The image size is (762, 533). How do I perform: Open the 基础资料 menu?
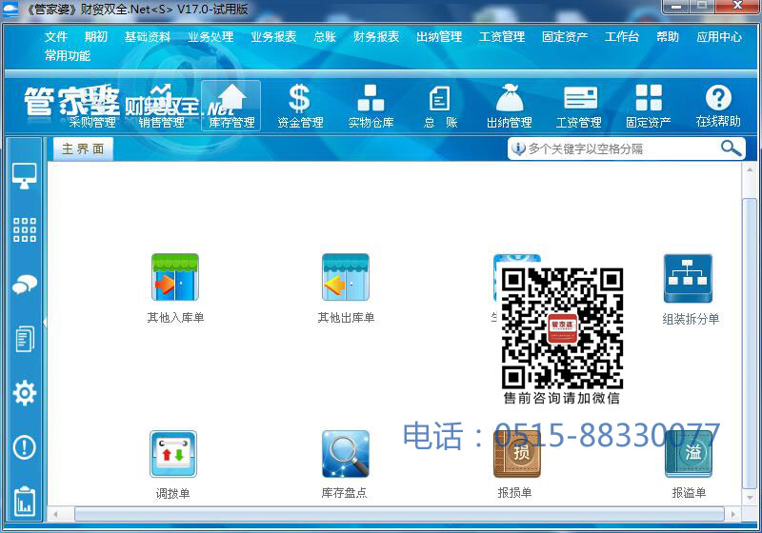point(148,37)
